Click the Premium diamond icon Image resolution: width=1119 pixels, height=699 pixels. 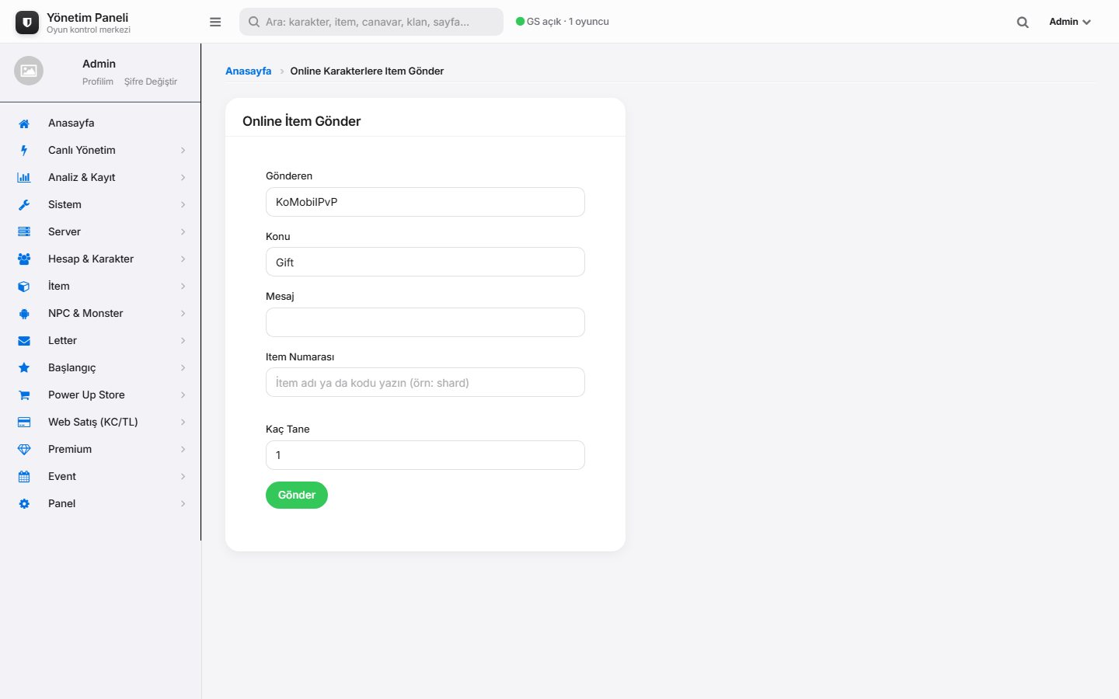24,450
